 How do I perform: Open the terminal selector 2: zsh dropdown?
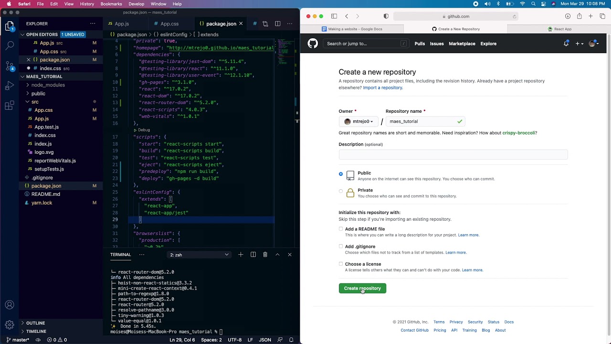point(200,255)
